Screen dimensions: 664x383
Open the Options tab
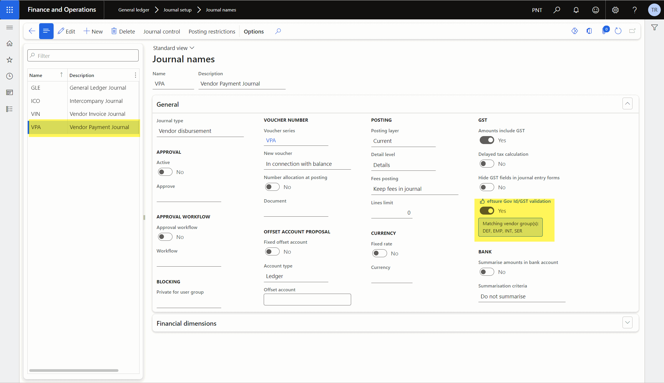[x=254, y=31]
